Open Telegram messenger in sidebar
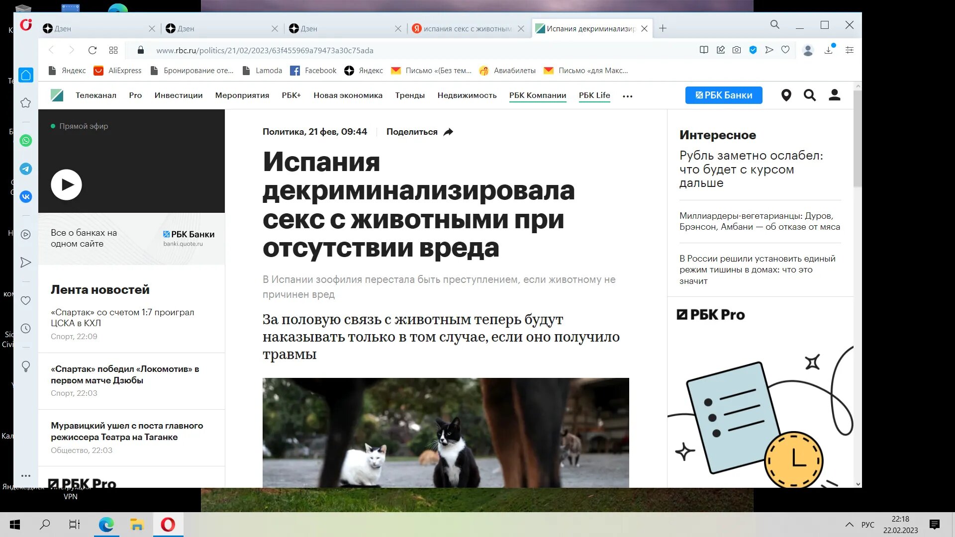Viewport: 955px width, 537px height. pos(26,169)
